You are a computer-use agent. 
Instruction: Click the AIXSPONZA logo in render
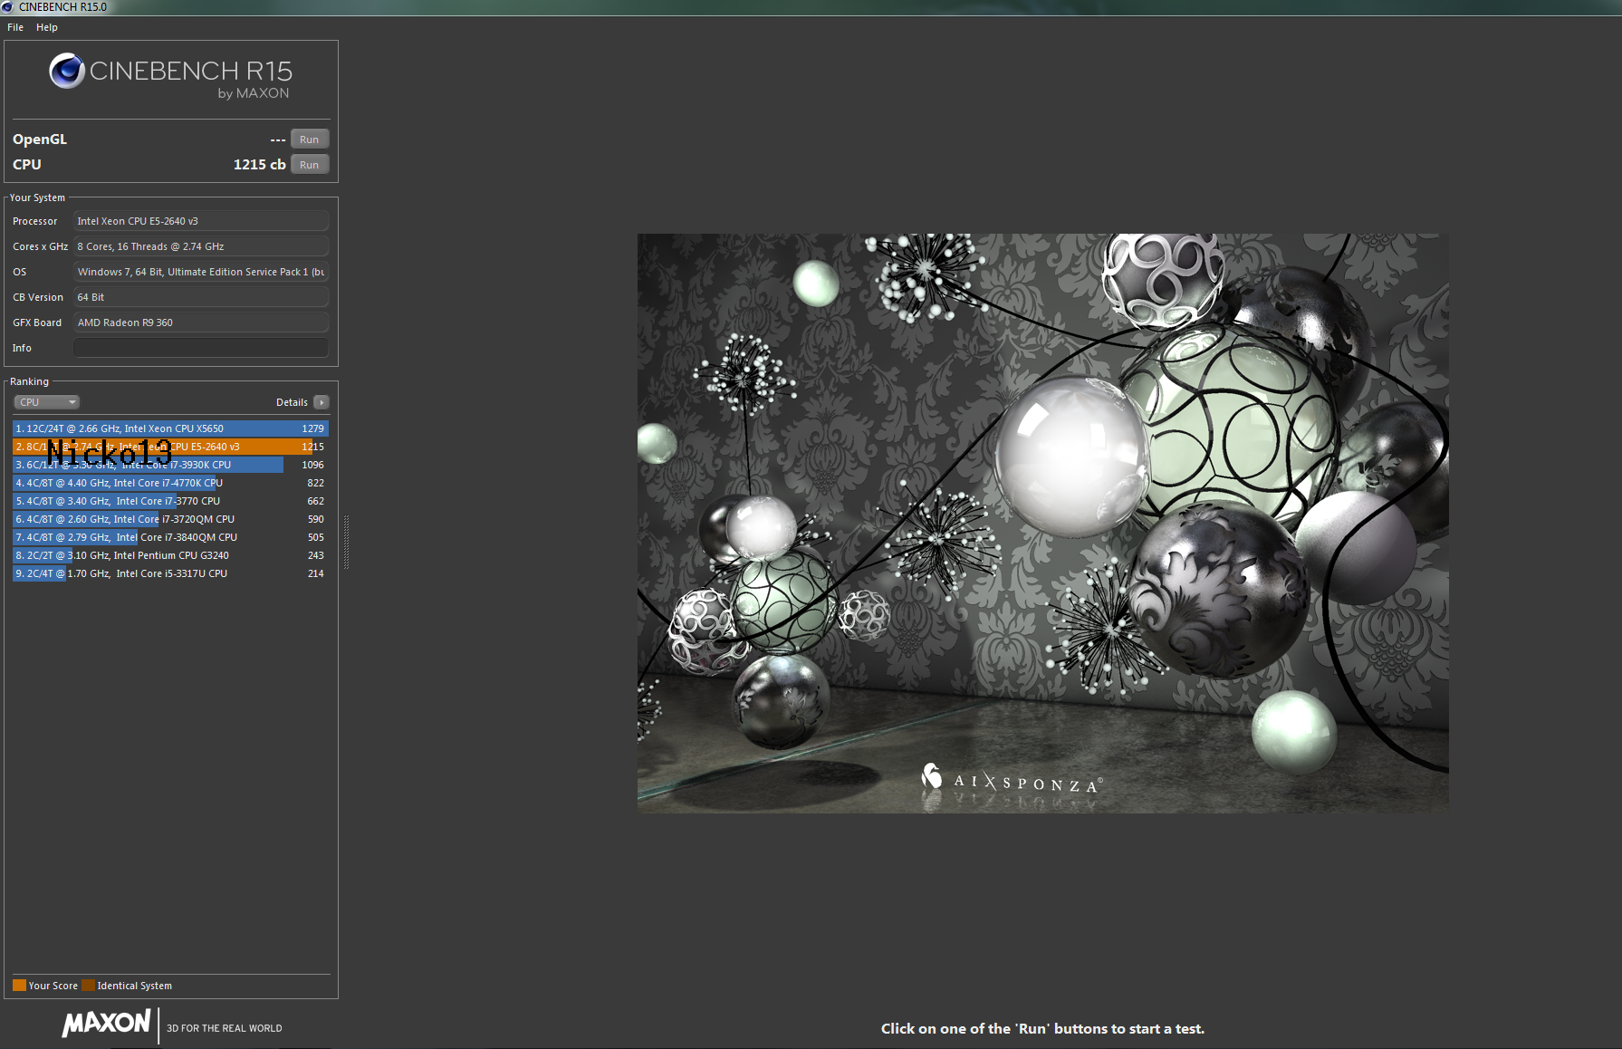(1012, 779)
